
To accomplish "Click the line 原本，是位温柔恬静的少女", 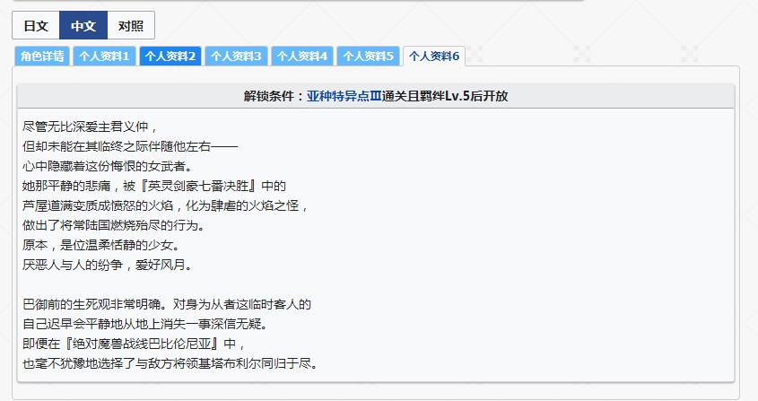I will point(101,245).
